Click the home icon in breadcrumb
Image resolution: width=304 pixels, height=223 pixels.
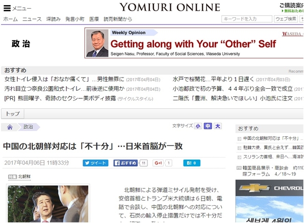(x=10, y=127)
